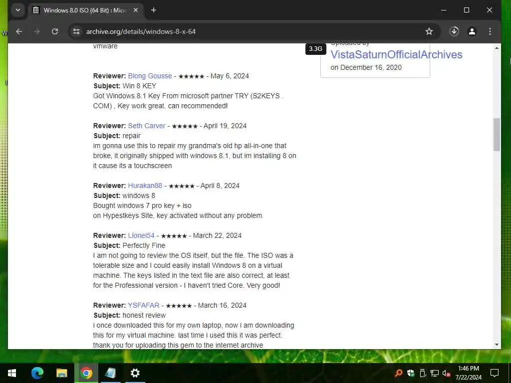This screenshot has width=511, height=383.
Task: Bookmark this page with the star icon
Action: click(429, 31)
